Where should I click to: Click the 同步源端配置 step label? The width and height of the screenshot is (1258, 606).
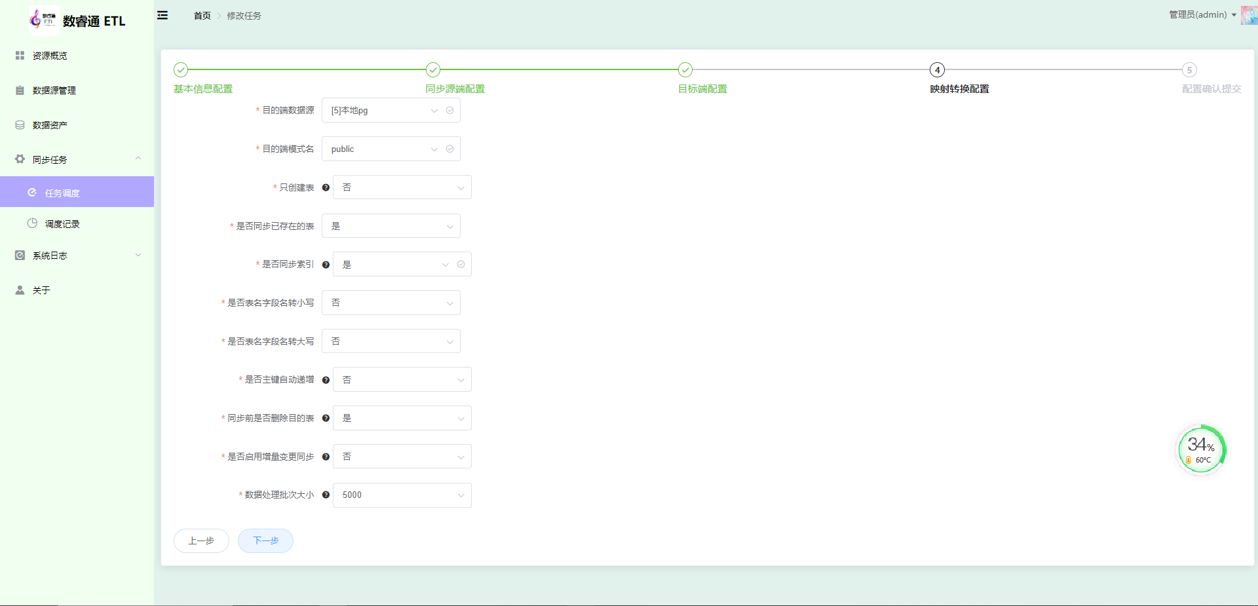(455, 89)
